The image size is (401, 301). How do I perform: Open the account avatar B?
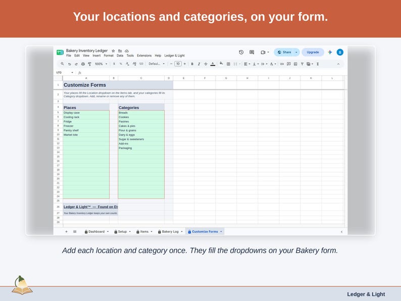340,52
